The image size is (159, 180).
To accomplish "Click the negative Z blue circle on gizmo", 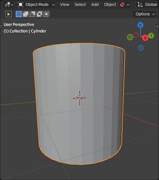I will [x=141, y=48].
